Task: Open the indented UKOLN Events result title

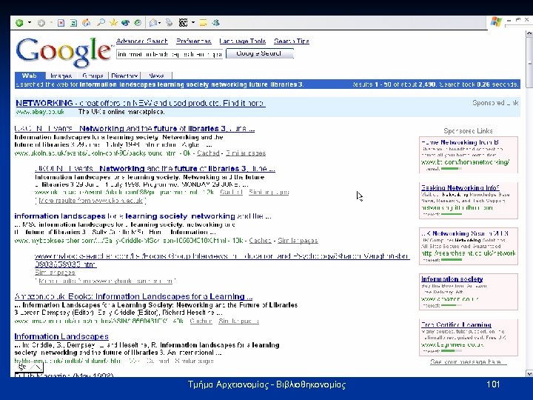Action: pyautogui.click(x=155, y=169)
